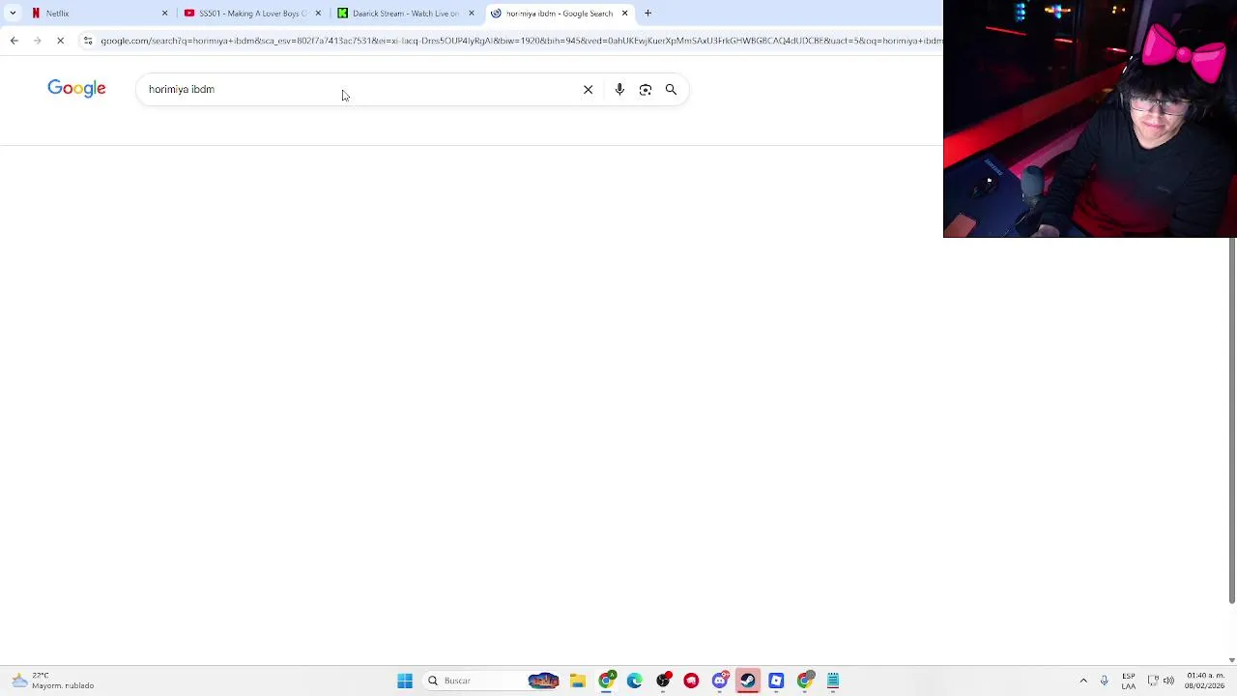Close the Daarick Stream tab
The image size is (1237, 696).
tap(472, 14)
